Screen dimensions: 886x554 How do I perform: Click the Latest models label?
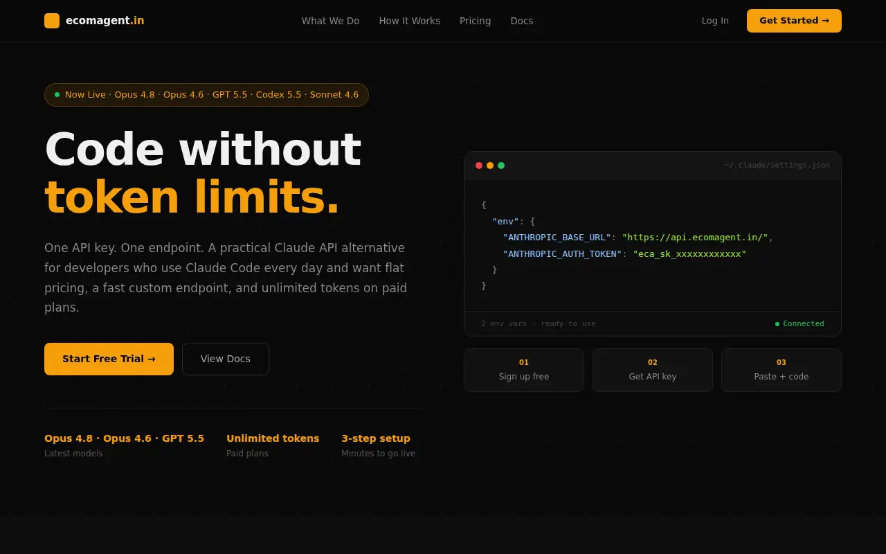[73, 454]
